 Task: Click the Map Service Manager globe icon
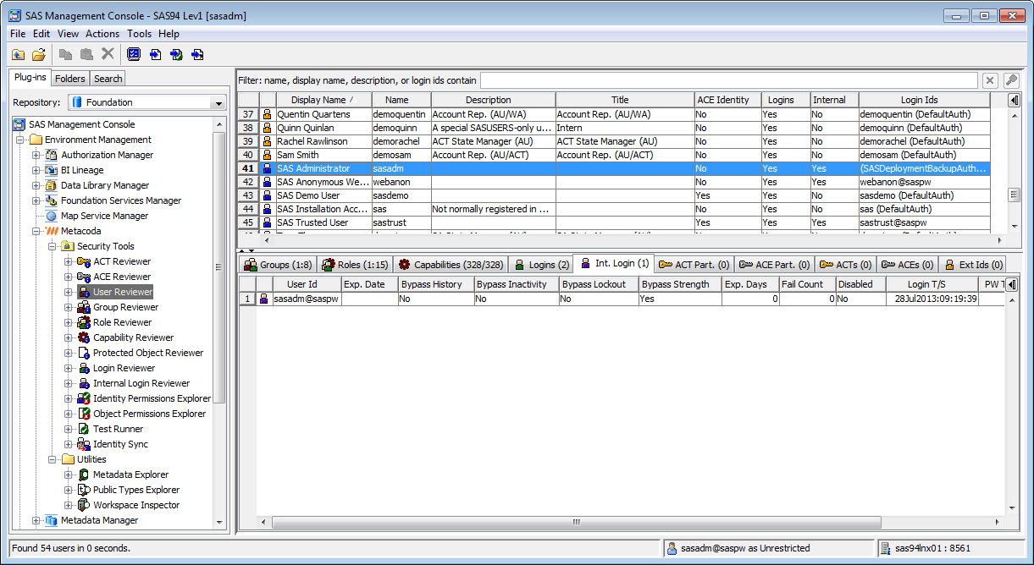tap(51, 216)
